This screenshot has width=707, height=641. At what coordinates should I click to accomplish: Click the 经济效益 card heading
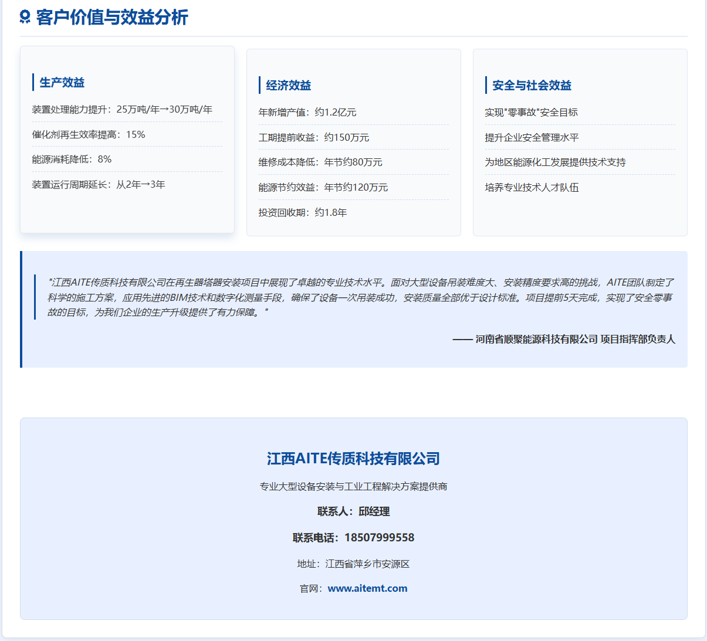click(x=289, y=86)
